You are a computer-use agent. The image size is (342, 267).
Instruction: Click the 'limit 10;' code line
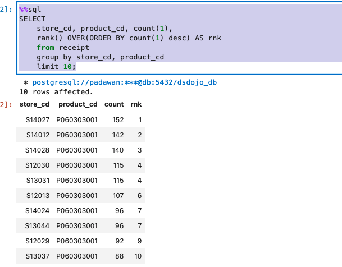pos(56,67)
